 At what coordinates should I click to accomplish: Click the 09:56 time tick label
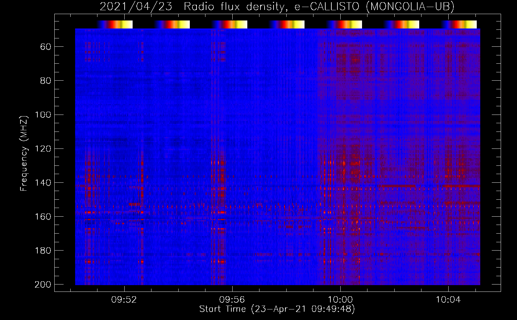(232, 300)
